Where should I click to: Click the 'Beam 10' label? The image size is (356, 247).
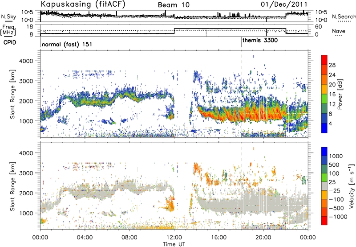(174, 5)
